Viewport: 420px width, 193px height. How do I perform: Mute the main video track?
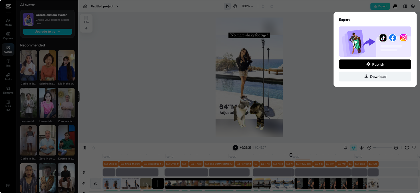coord(84,183)
